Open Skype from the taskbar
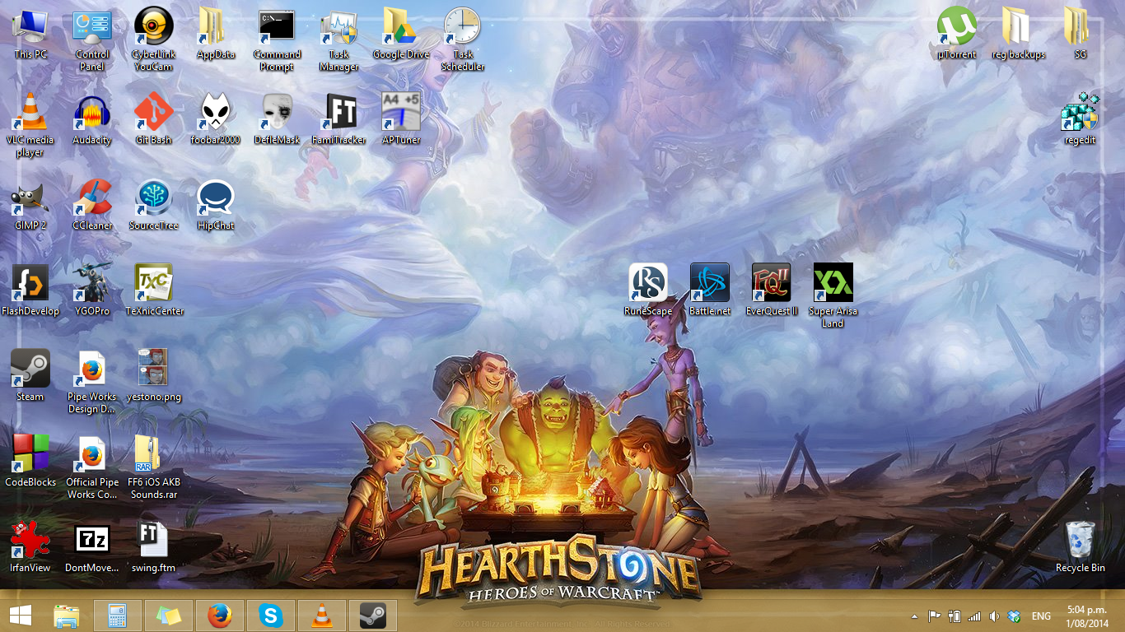 pyautogui.click(x=271, y=616)
